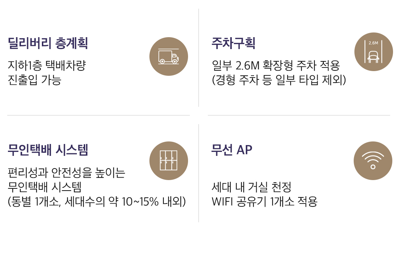Click the bold 무인택배 시스템 heading
Screen dimensions: 397x271
pos(48,149)
